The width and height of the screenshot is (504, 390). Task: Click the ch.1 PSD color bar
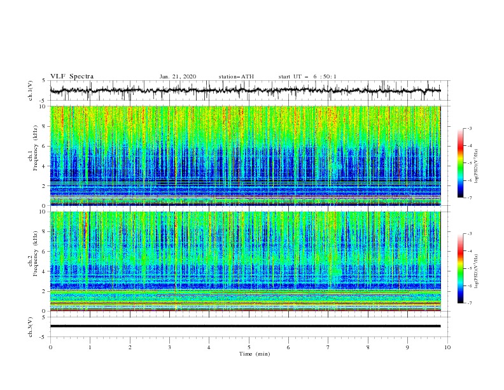click(x=460, y=162)
